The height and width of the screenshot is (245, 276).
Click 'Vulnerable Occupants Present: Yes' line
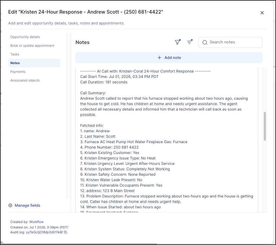pyautogui.click(x=121, y=185)
